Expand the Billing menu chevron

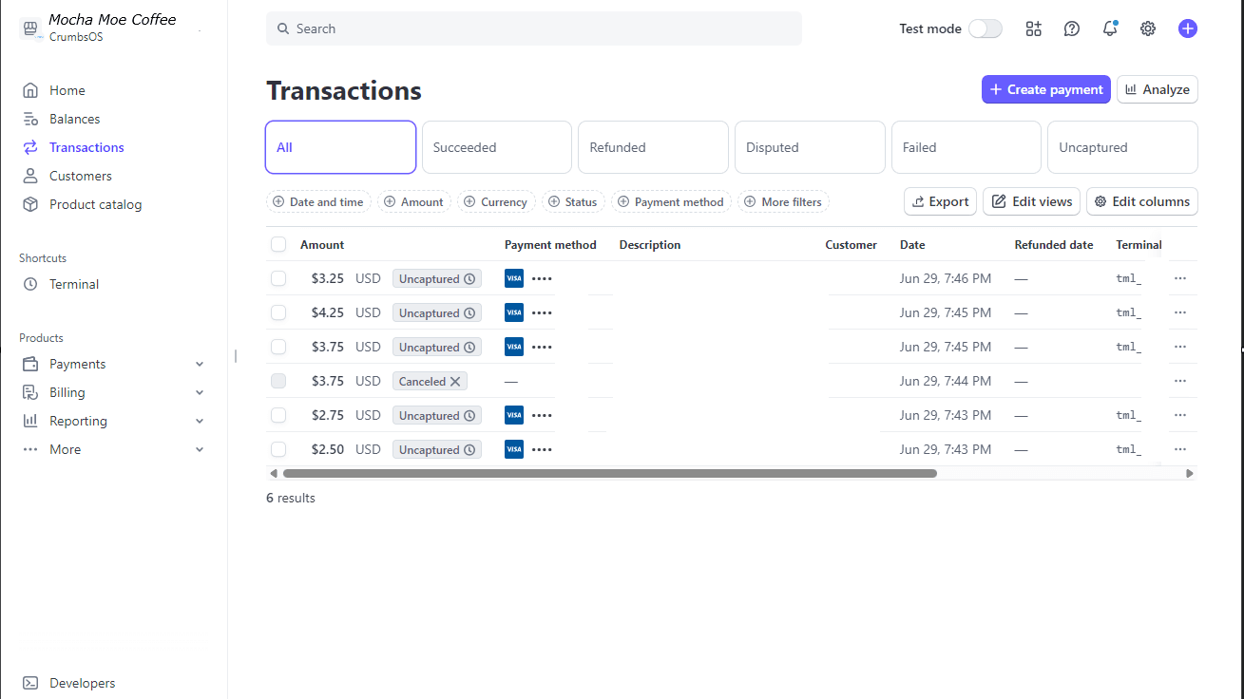coord(200,392)
